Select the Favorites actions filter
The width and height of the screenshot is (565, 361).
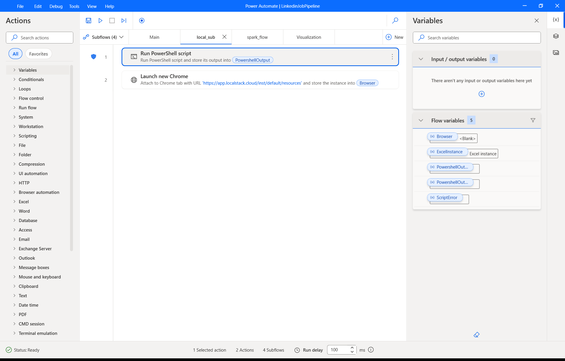coord(38,54)
